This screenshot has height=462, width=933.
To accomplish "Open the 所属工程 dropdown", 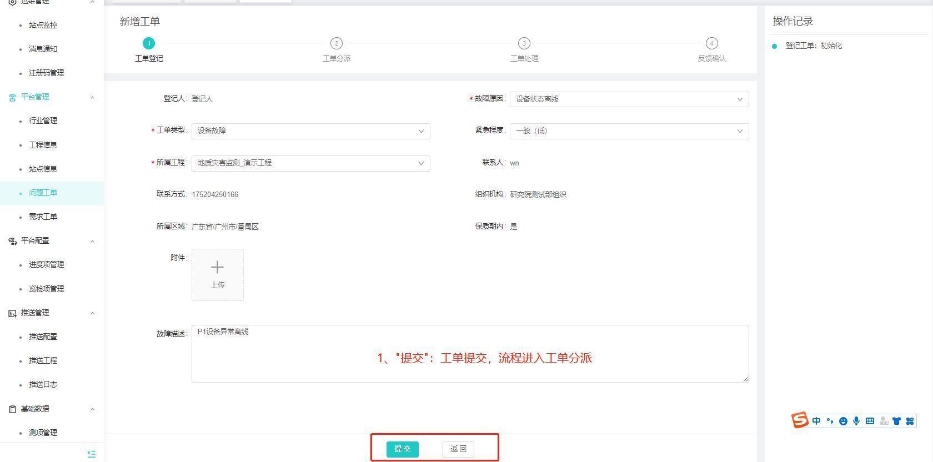I will pos(310,163).
